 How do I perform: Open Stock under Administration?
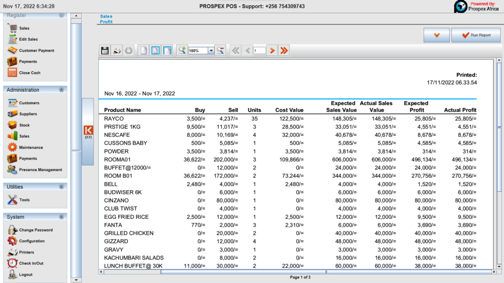pos(24,125)
